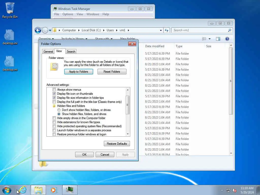Open Windows Media Player from taskbar
This screenshot has width=260, height=195.
point(54,190)
